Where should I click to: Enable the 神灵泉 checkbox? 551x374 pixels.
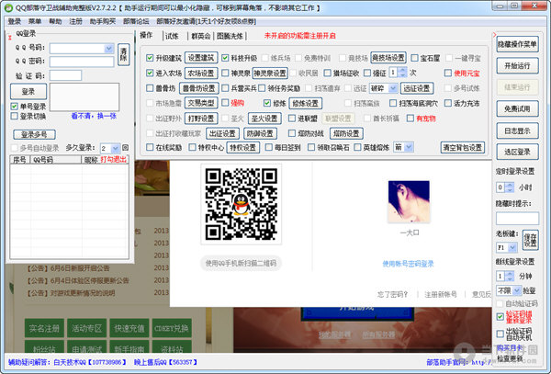coord(225,74)
